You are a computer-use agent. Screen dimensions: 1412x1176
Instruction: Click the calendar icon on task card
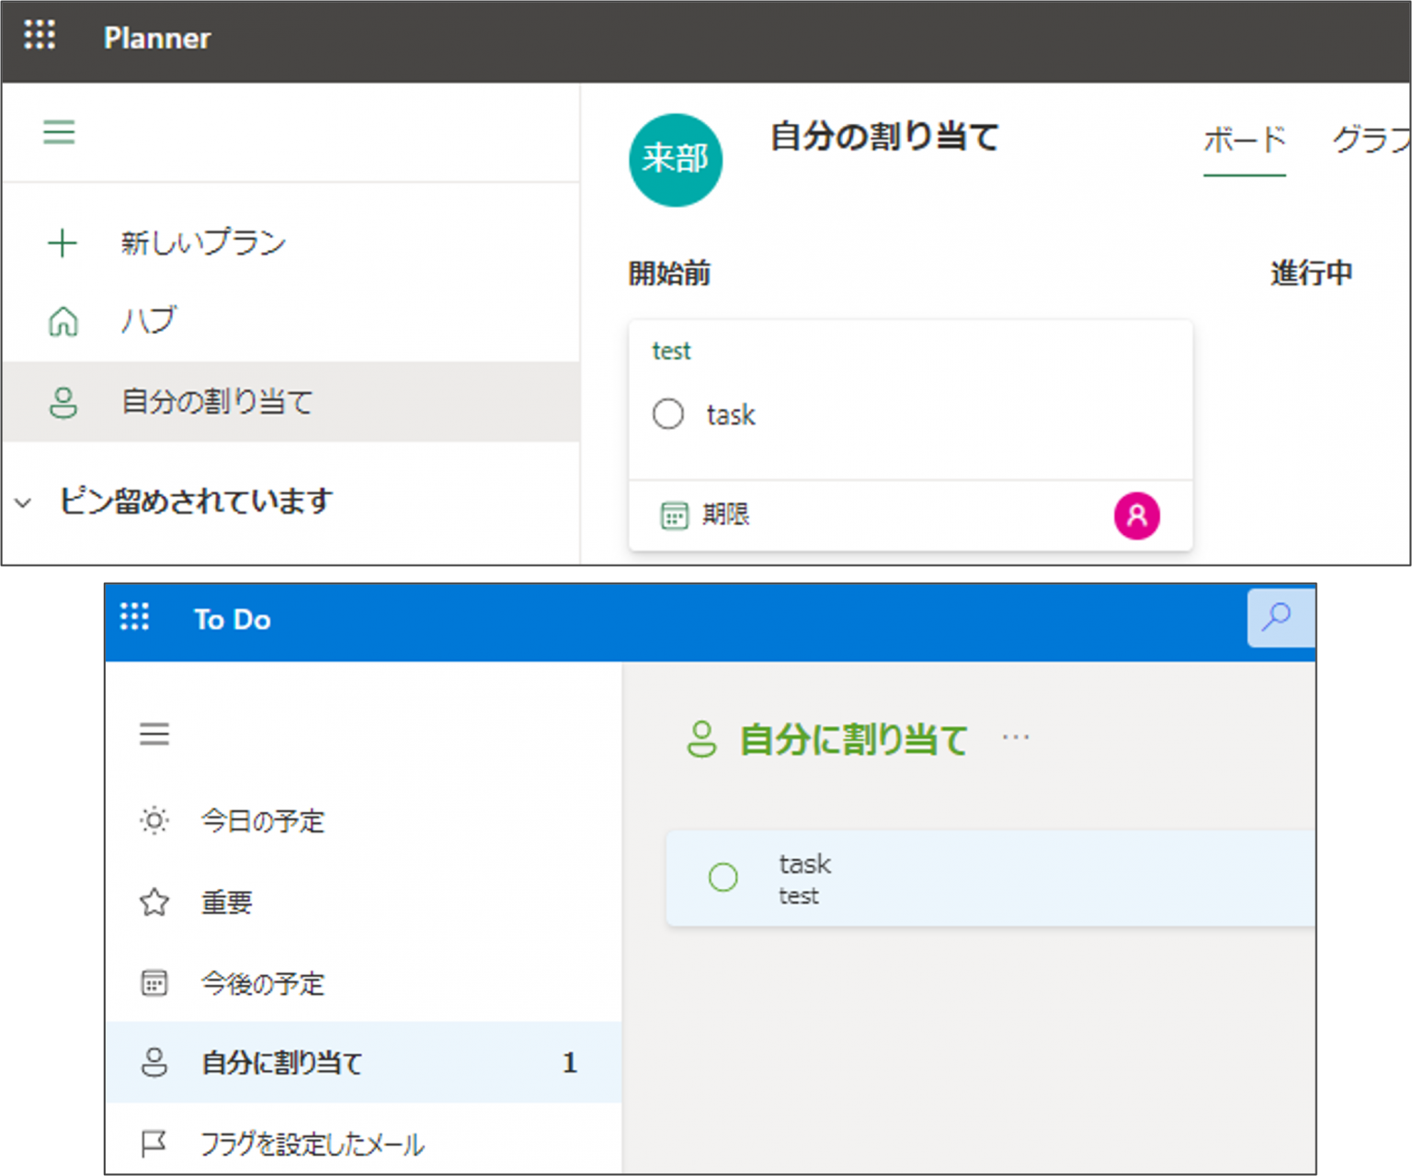click(x=674, y=515)
